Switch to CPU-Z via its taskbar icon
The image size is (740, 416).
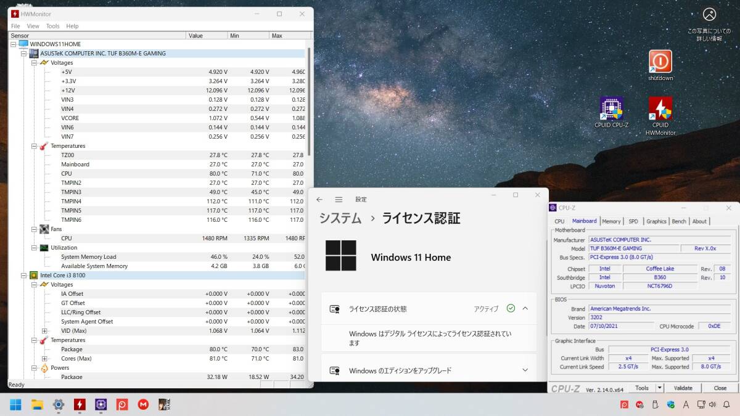click(x=101, y=404)
